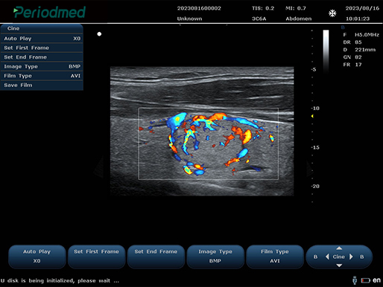Click the Abdomen exam preset label
This screenshot has height=287, width=383.
(x=298, y=19)
